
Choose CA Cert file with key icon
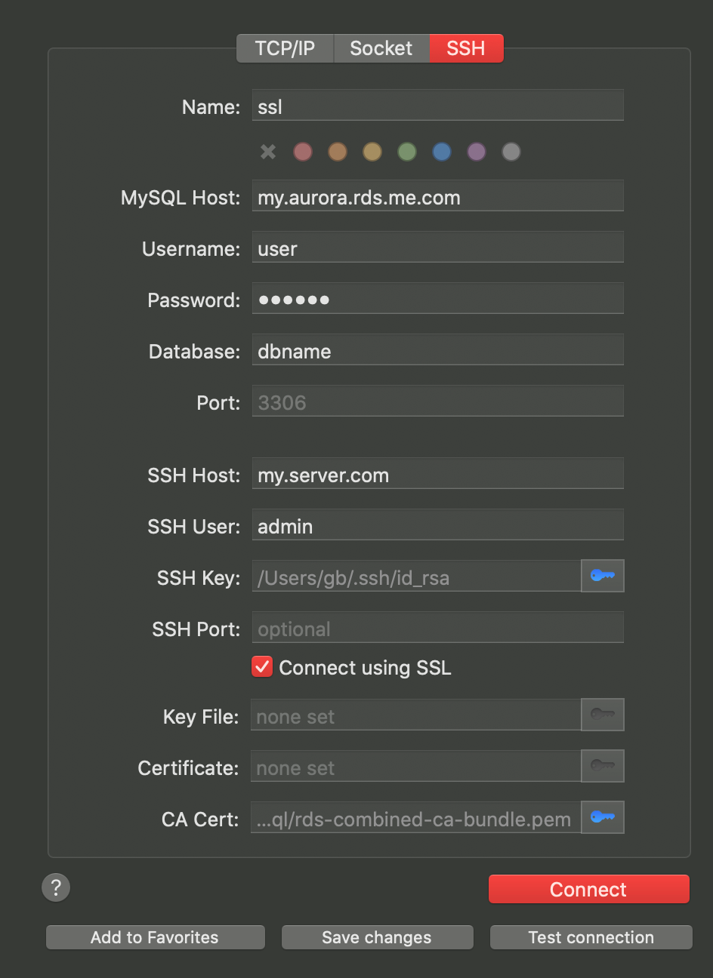click(603, 817)
